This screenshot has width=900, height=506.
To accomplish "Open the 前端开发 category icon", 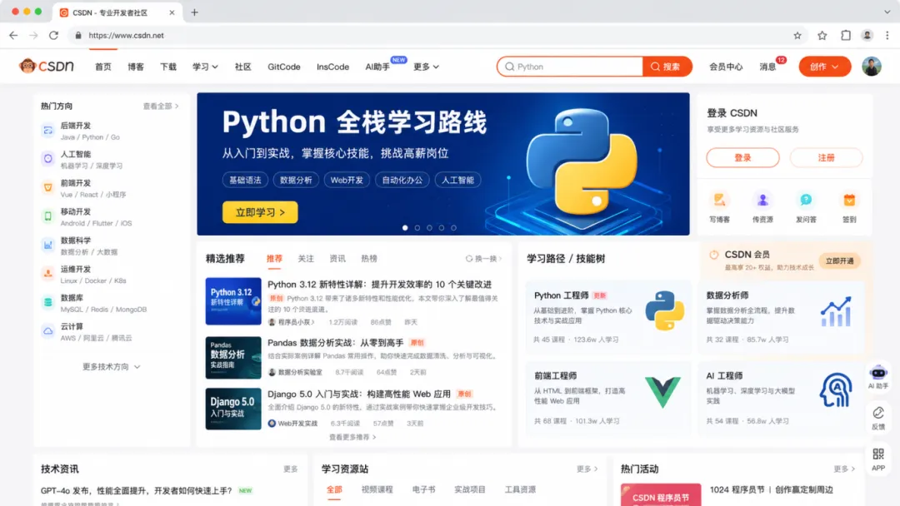I will [x=48, y=187].
